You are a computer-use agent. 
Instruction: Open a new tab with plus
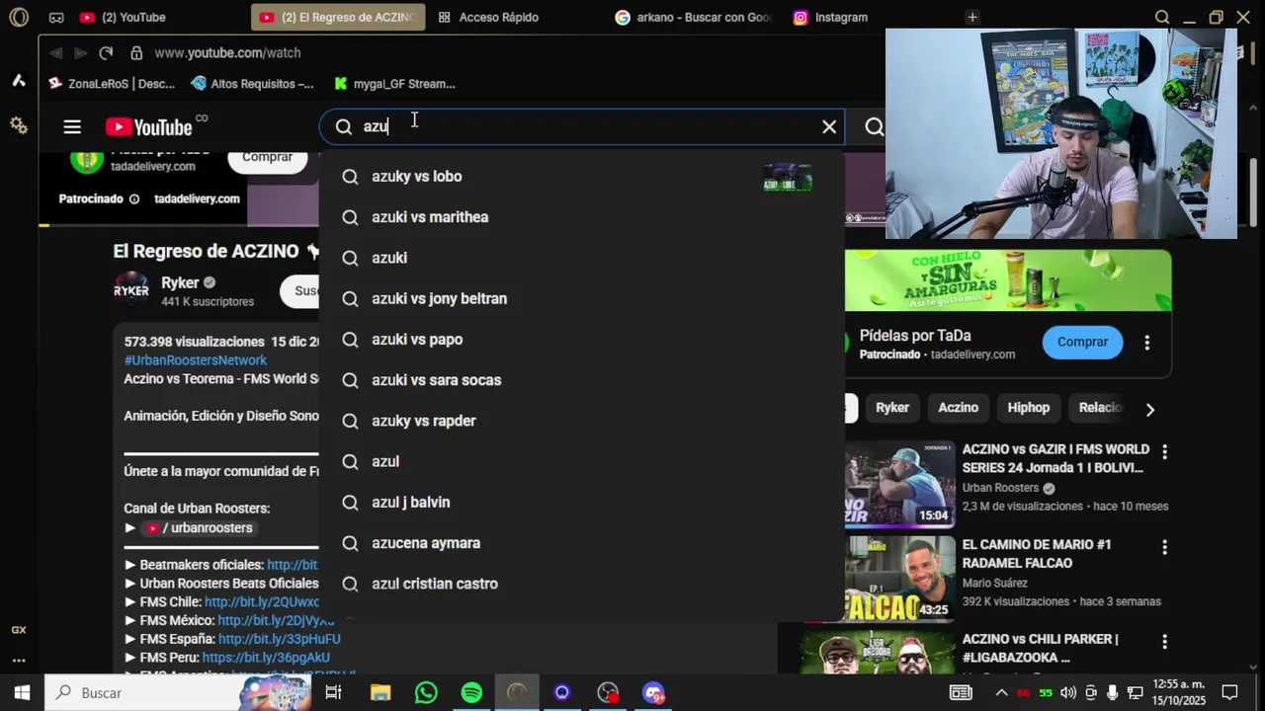[x=972, y=17]
